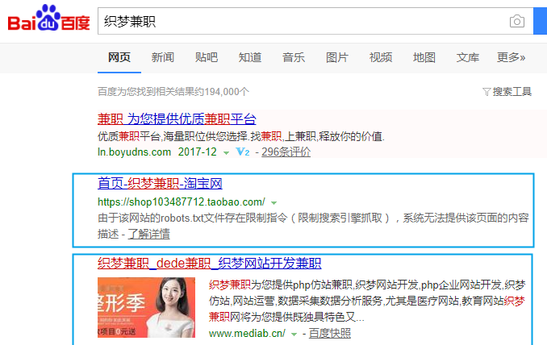Image resolution: width=547 pixels, height=345 pixels.
Task: Focus the search box containing 织梦兼职
Action: (315, 21)
